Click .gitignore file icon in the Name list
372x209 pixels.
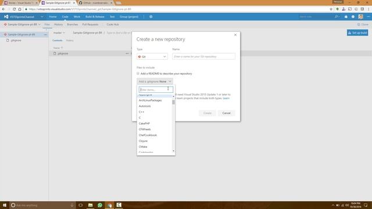[x=55, y=53]
